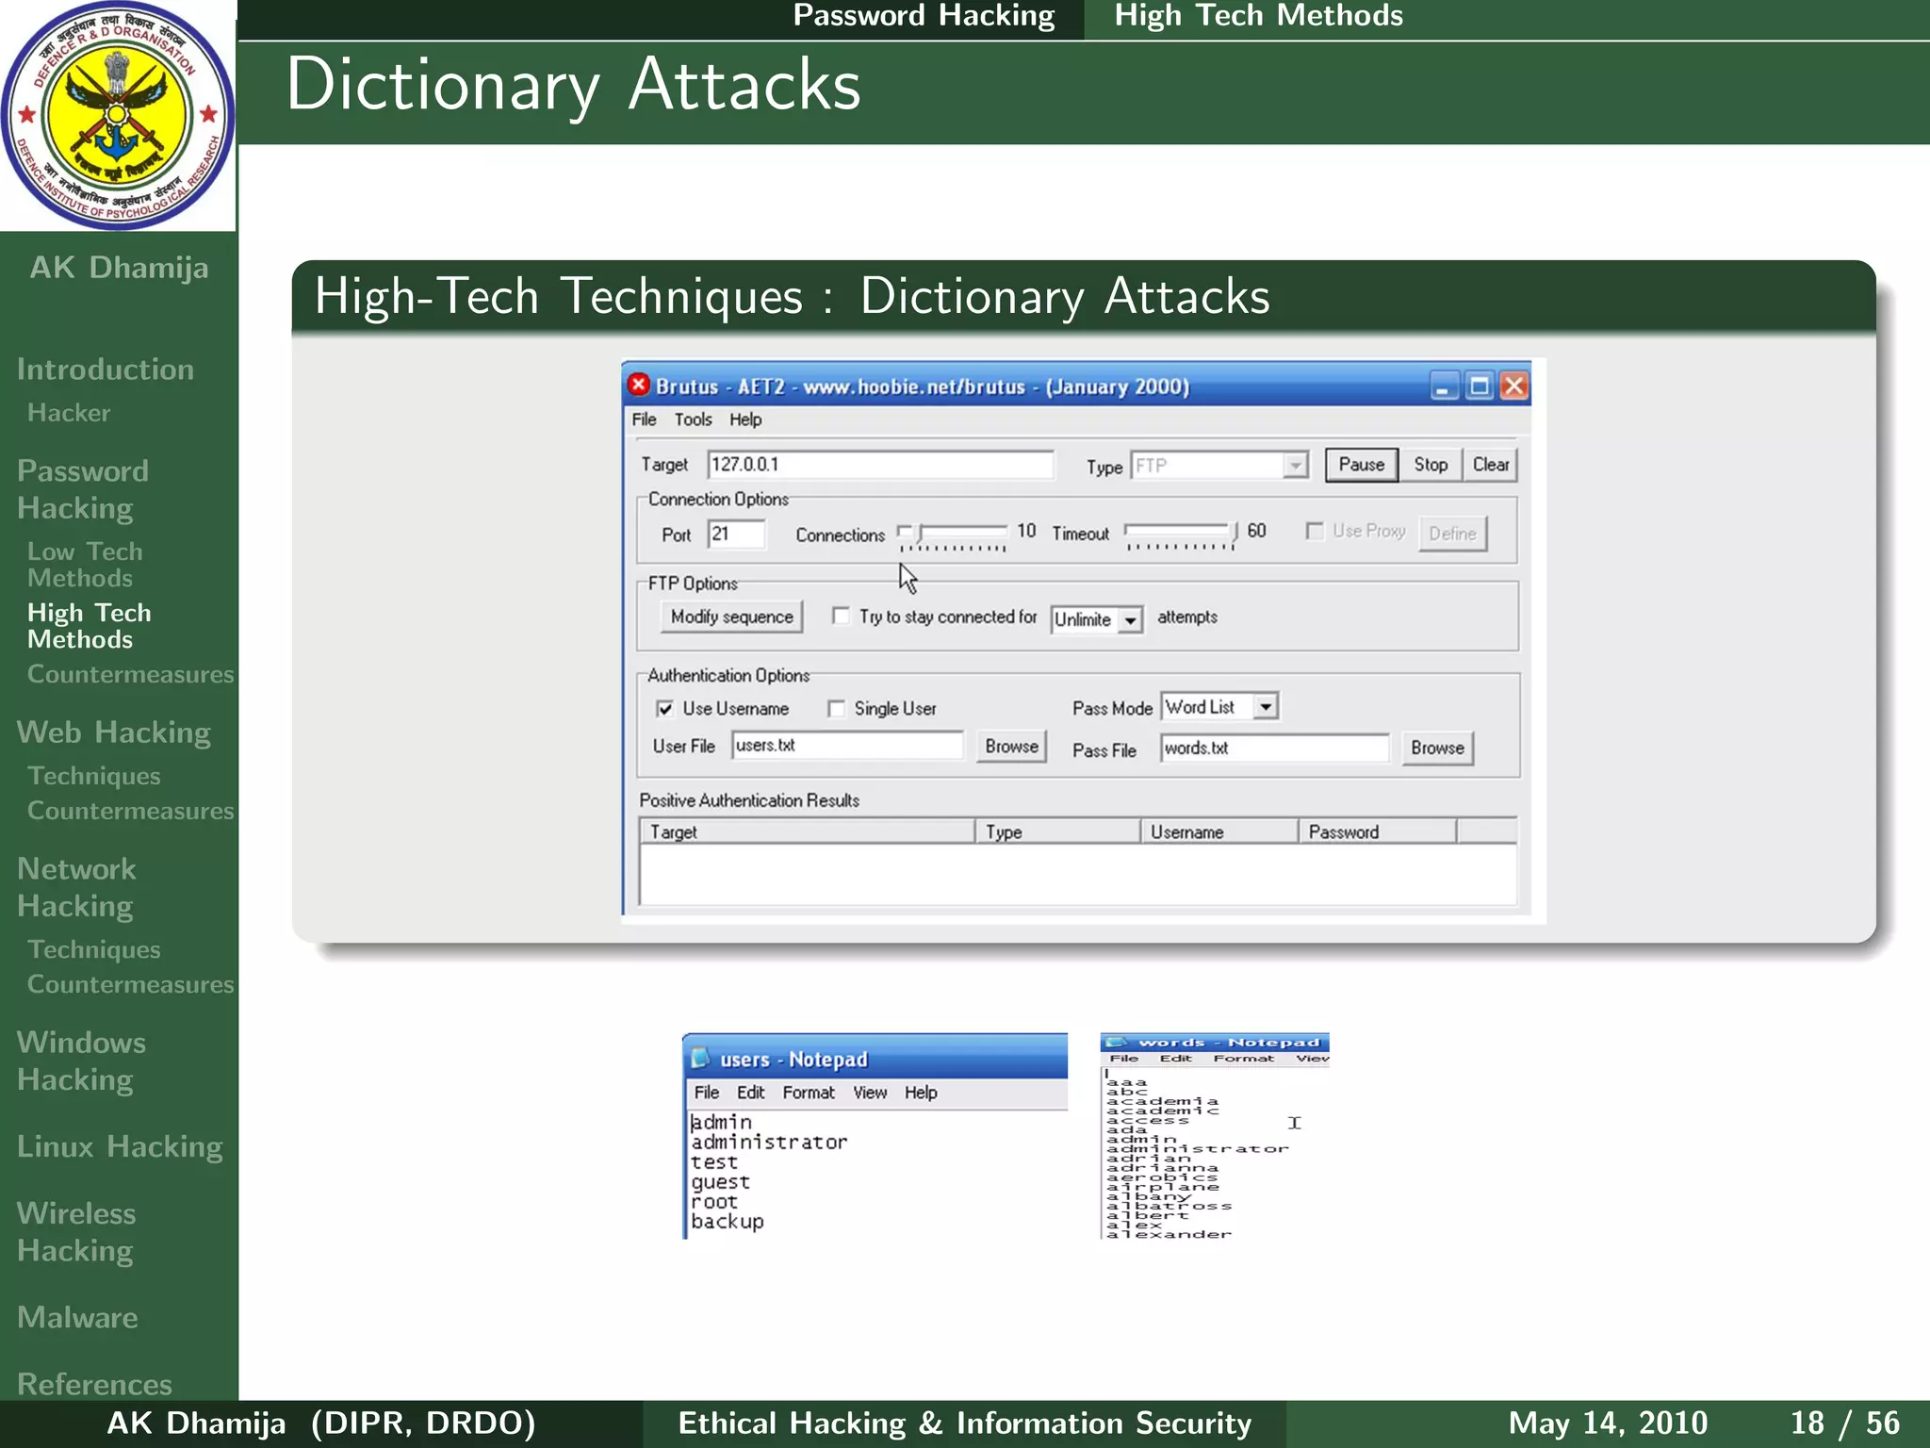Open Format menu in users Notepad
The height and width of the screenshot is (1448, 1930).
point(808,1093)
